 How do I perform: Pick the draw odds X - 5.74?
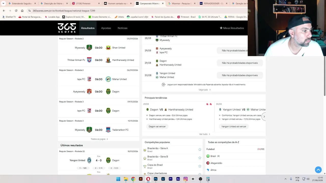[x=99, y=168]
